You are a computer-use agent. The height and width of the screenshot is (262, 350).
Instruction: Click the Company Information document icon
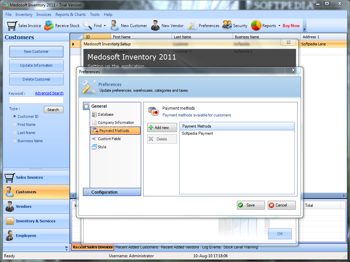click(x=94, y=123)
